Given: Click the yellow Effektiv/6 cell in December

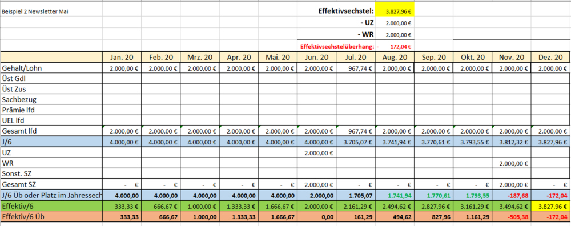Looking at the screenshot, I should click(x=550, y=207).
